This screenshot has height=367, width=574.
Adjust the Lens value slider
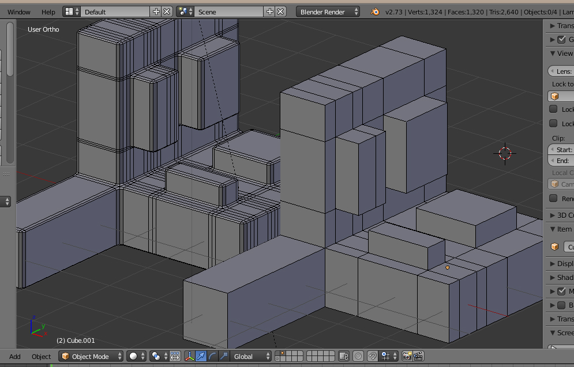coord(561,71)
